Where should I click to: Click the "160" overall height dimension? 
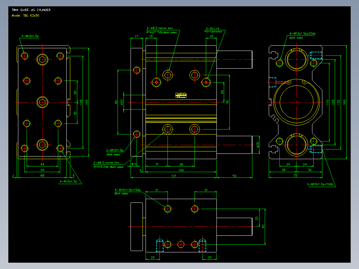pos(345,102)
